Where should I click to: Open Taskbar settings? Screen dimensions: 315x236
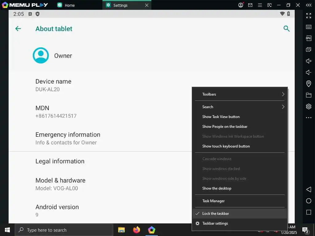[240, 223]
